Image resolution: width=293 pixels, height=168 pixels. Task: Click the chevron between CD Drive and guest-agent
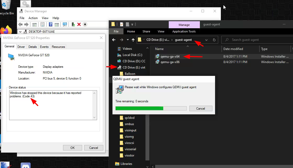[x=172, y=40]
